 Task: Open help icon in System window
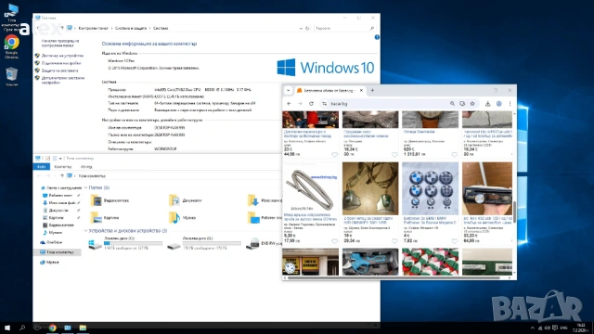coord(377,37)
